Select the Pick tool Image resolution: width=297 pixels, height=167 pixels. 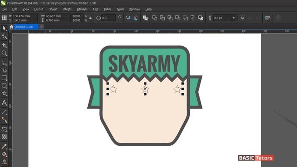(4, 28)
